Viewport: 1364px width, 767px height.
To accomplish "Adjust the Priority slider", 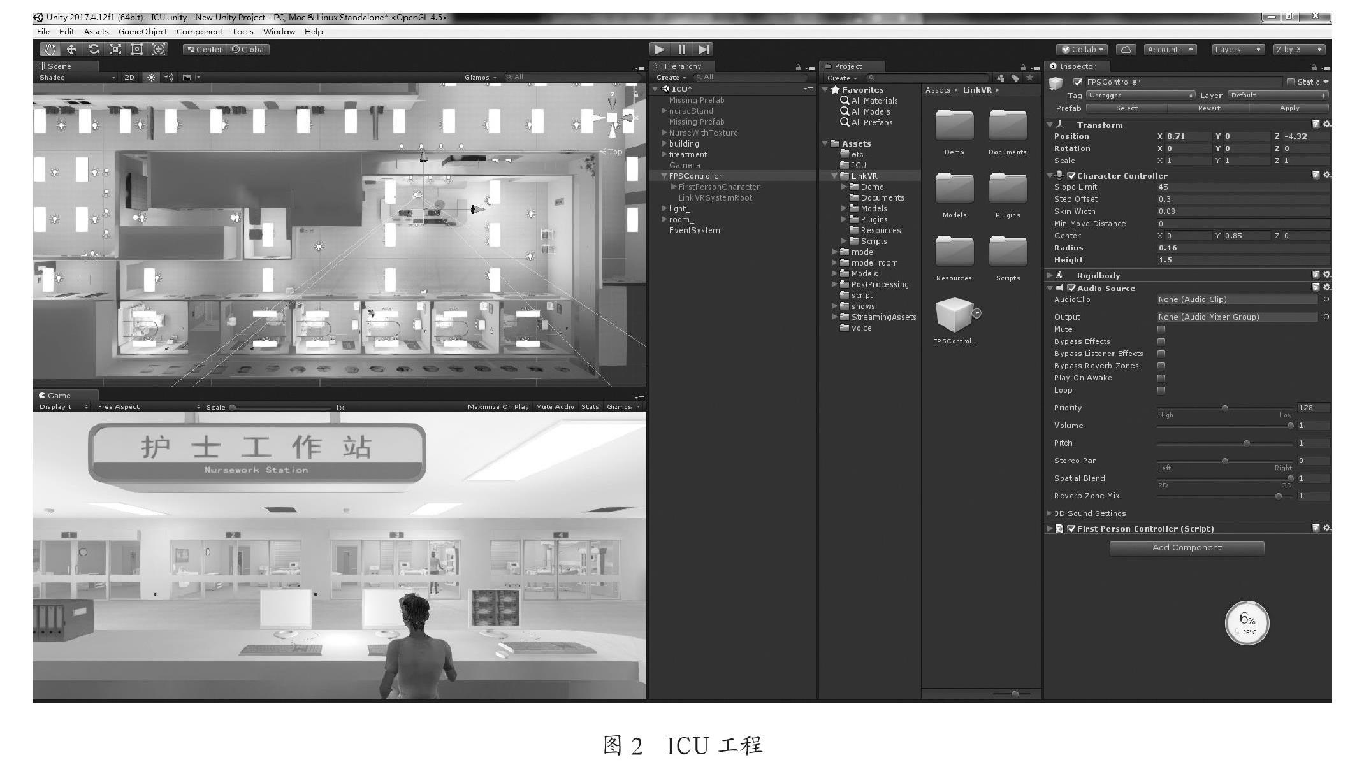I will (x=1225, y=408).
